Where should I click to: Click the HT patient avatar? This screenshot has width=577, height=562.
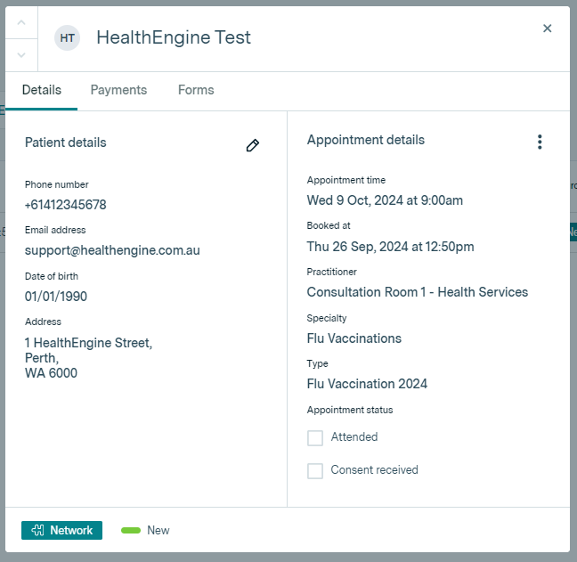(x=67, y=37)
